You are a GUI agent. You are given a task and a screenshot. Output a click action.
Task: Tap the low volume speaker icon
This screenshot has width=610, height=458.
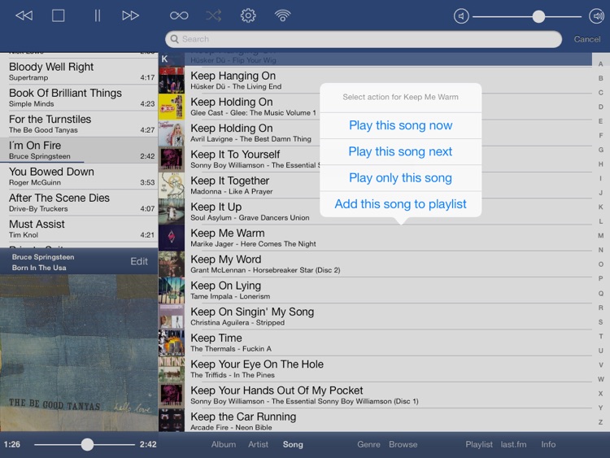point(461,16)
